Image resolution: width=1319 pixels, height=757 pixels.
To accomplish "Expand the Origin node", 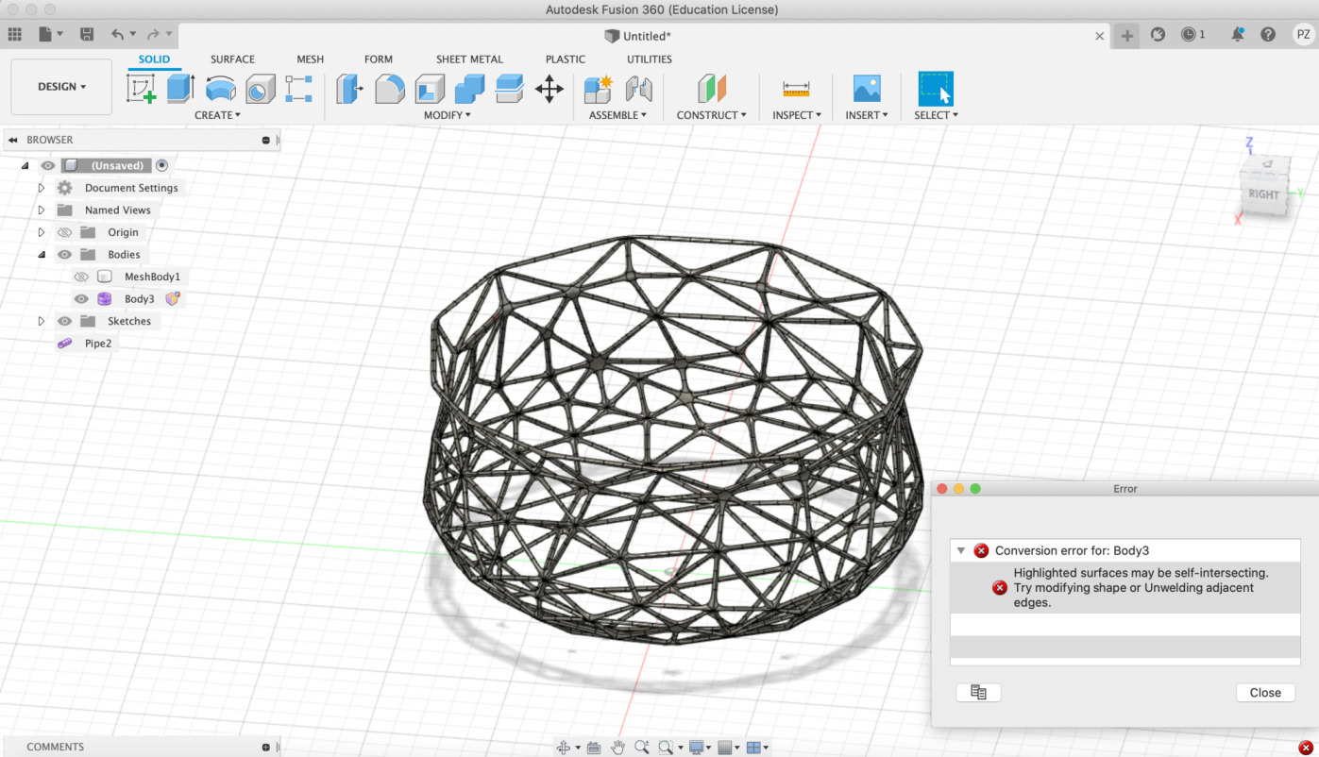I will [41, 232].
